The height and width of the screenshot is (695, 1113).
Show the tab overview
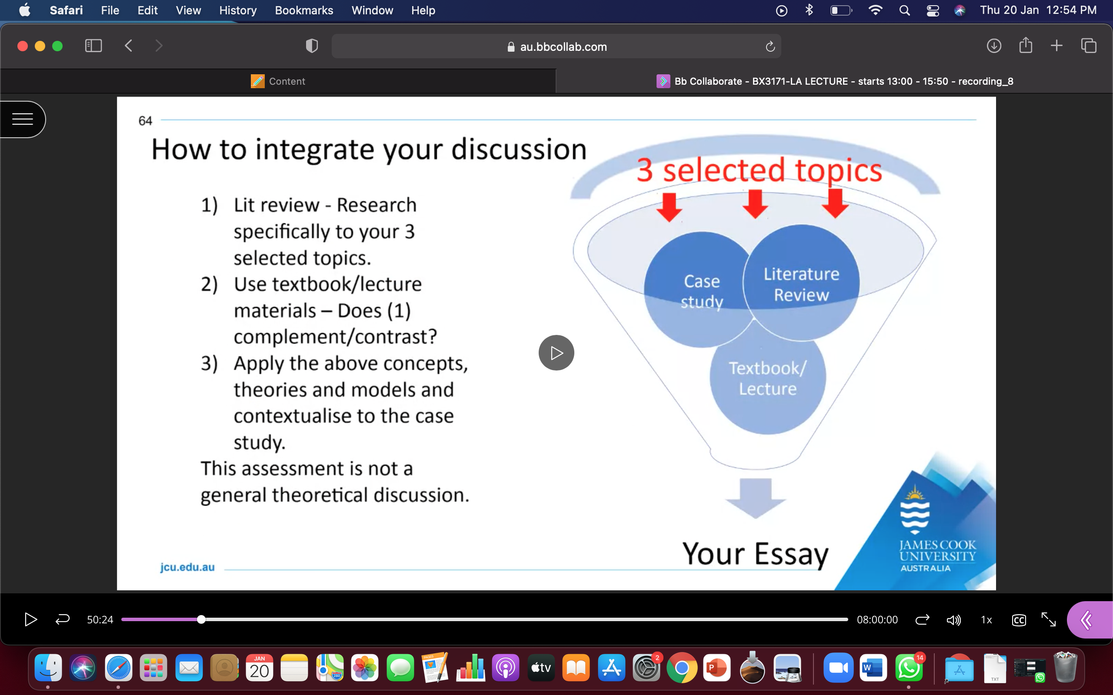(x=1089, y=46)
